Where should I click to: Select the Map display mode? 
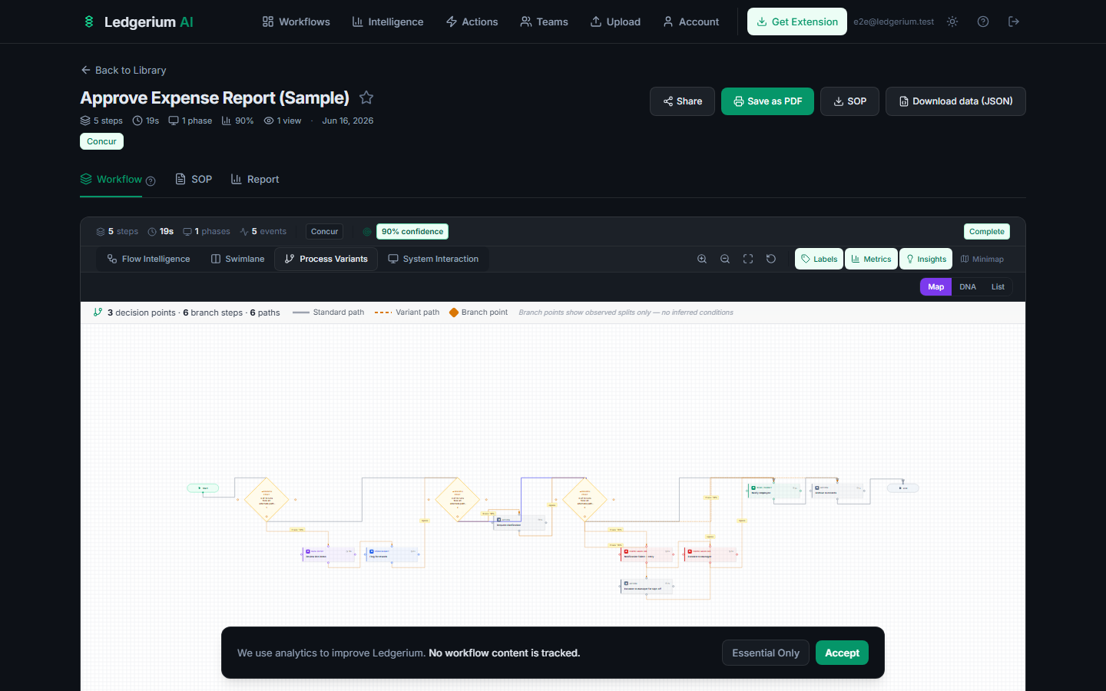(x=935, y=286)
